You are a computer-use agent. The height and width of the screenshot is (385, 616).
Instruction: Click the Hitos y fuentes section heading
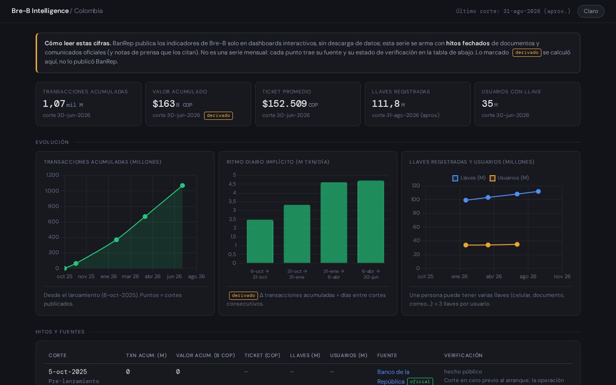[x=60, y=332]
